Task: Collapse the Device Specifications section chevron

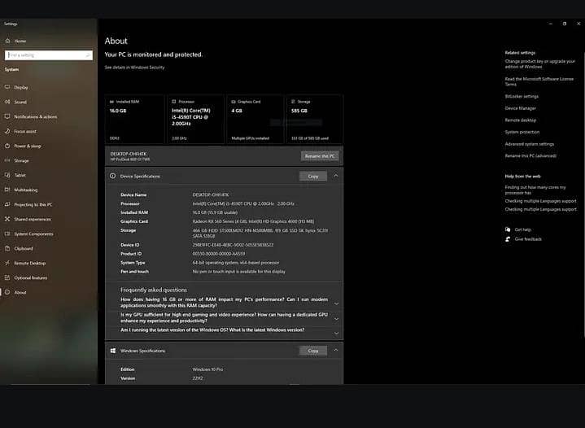Action: click(336, 176)
